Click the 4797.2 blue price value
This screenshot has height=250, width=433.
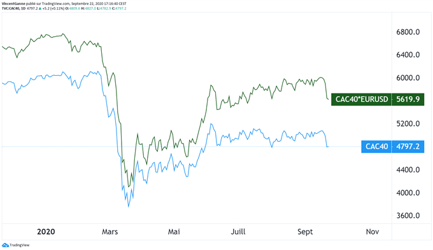(x=408, y=146)
